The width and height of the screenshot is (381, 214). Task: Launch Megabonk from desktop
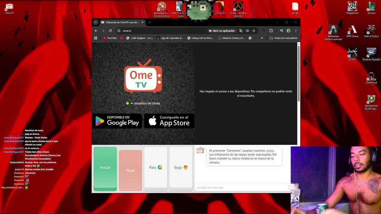352,8
